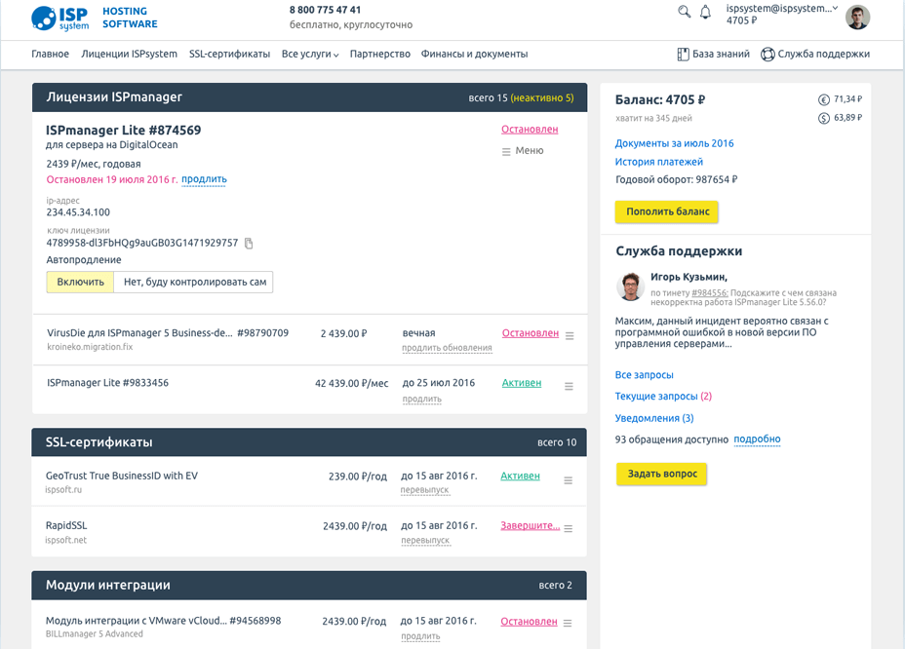This screenshot has width=905, height=649.
Task: Click the Остановлен status of ISPmanager Lite #874569
Action: pyautogui.click(x=530, y=130)
